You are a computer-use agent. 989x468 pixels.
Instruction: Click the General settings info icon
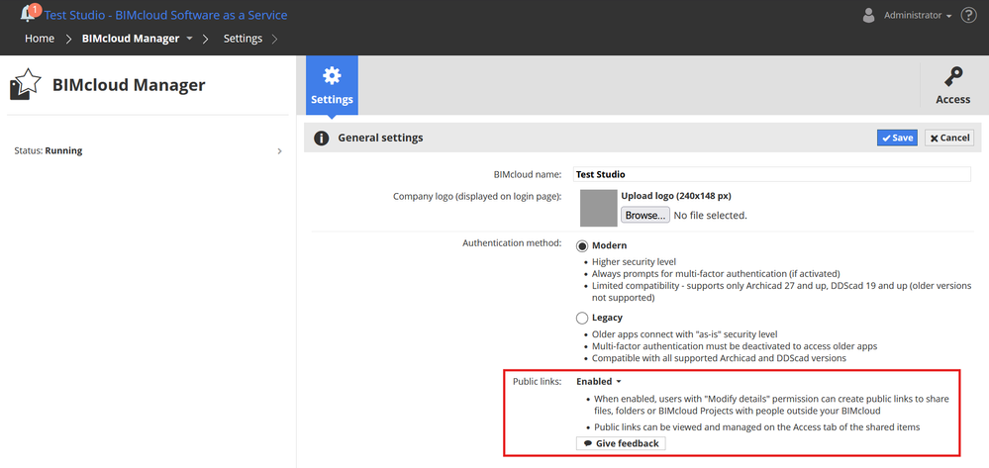[x=322, y=139]
